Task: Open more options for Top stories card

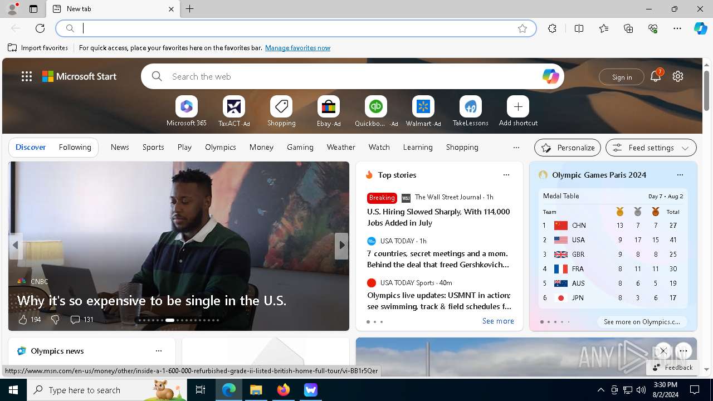Action: 506,175
